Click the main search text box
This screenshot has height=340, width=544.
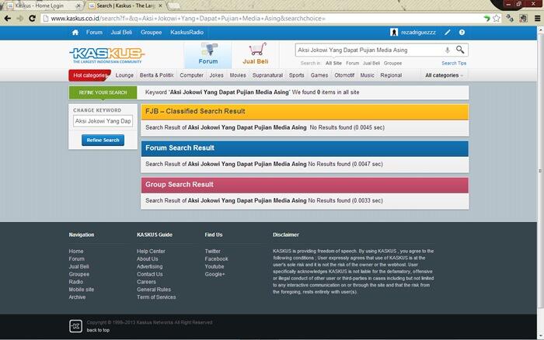(x=369, y=50)
